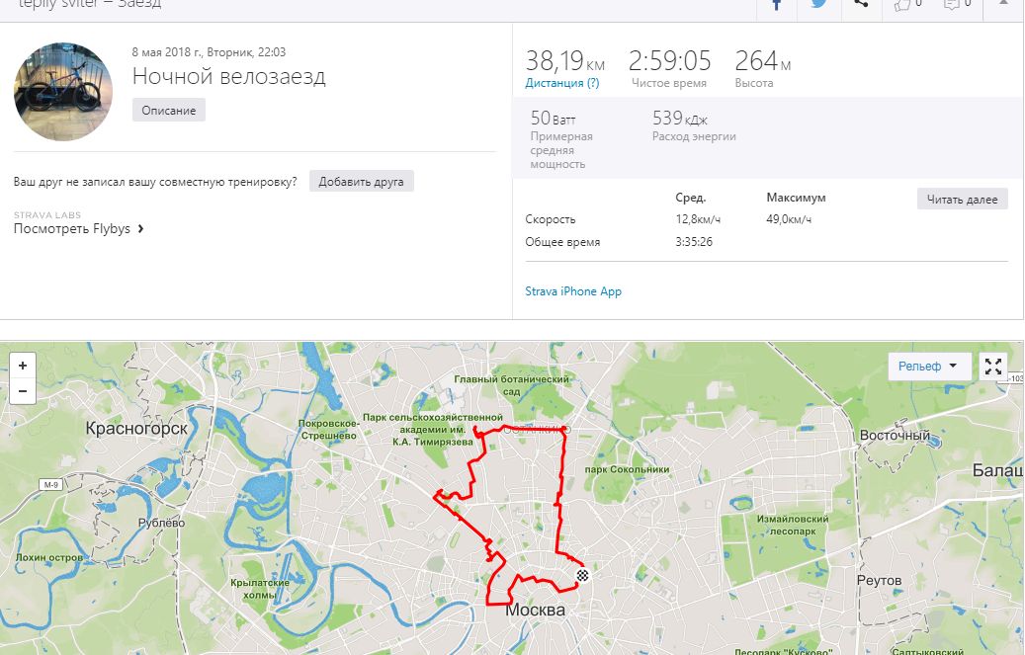Collapse the header with the up arrow
This screenshot has height=655, width=1025.
click(1004, 4)
